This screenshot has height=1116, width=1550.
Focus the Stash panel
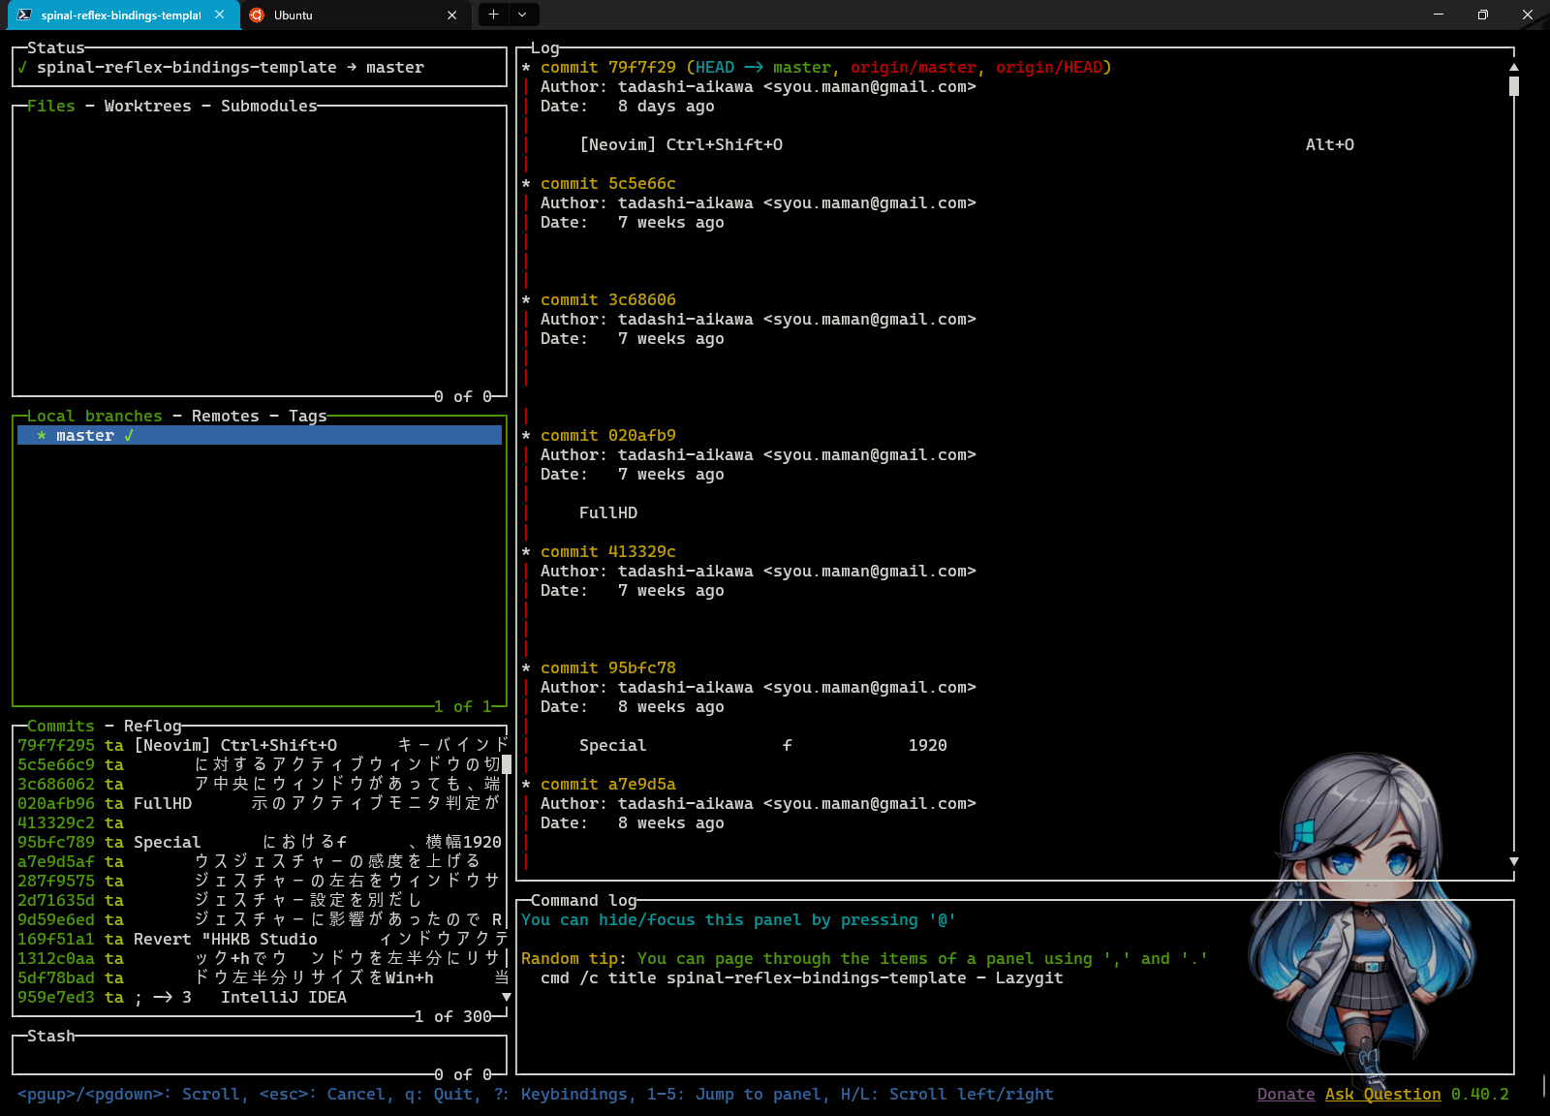[259, 1054]
